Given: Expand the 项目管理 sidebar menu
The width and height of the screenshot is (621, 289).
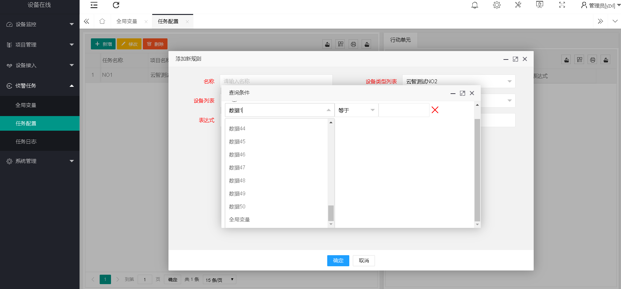Looking at the screenshot, I should (x=40, y=45).
